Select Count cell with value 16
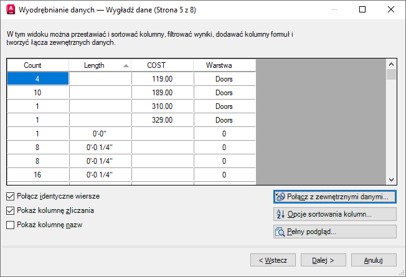This screenshot has height=277, width=406. click(x=38, y=175)
